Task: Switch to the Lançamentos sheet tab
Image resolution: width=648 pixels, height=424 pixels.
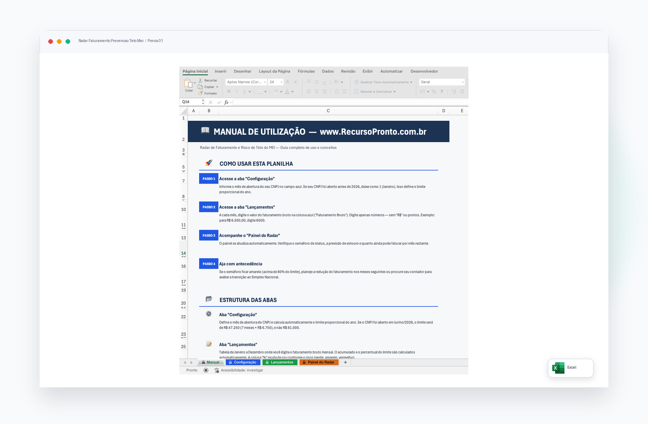Action: point(280,362)
